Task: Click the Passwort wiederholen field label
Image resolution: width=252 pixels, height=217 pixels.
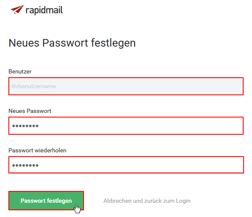Action: pos(37,151)
